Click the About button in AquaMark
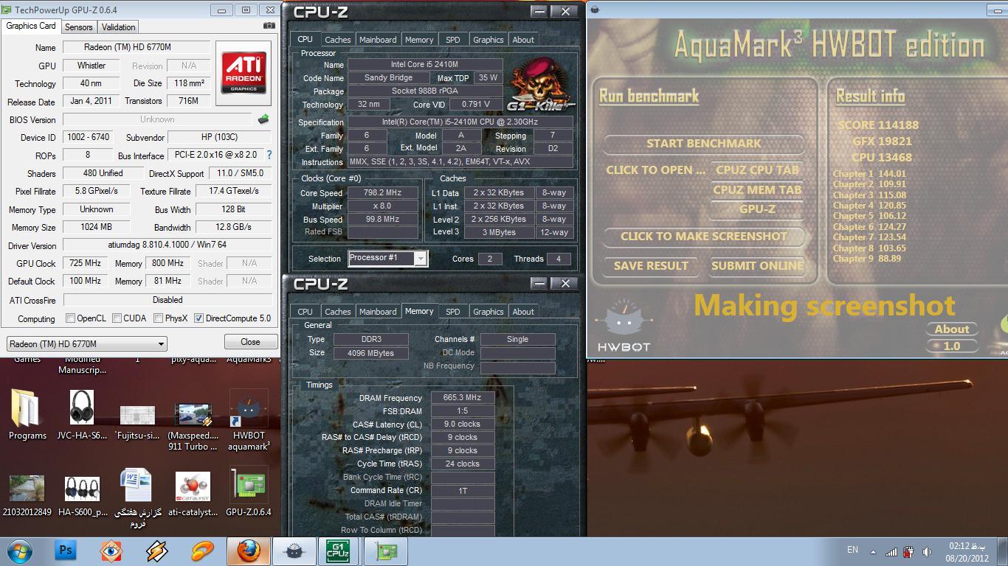1008x566 pixels. point(952,329)
